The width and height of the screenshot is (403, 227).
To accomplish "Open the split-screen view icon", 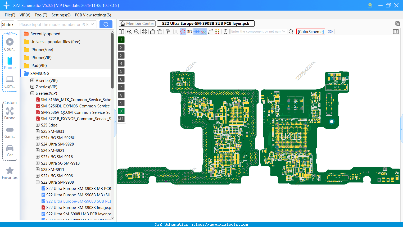I will 121,31.
